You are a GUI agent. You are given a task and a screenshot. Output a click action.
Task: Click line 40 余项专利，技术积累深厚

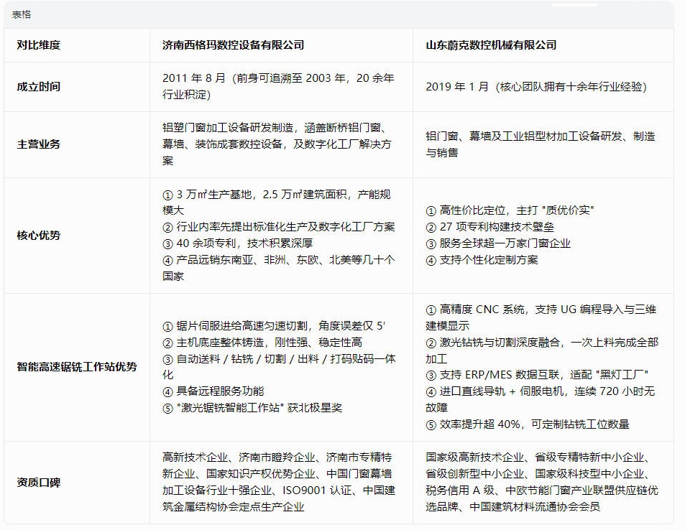[238, 243]
